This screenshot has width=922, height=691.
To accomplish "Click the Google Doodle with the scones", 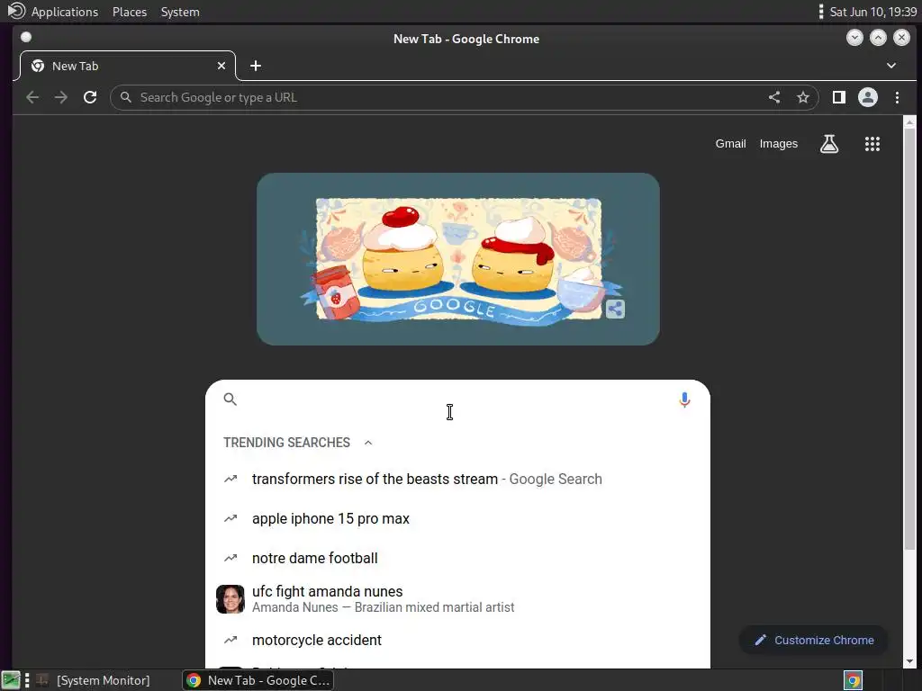I will [458, 259].
